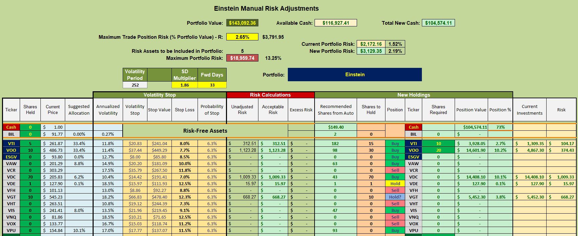Screen dimensions: 578x236
Task: Select VOO shares required value 20
Action: click(x=438, y=150)
